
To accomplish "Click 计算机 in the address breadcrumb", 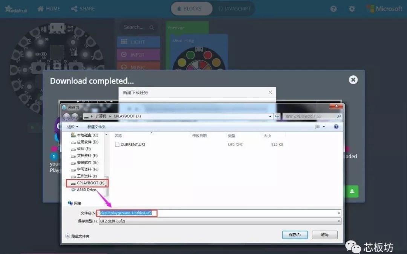I will (x=101, y=116).
